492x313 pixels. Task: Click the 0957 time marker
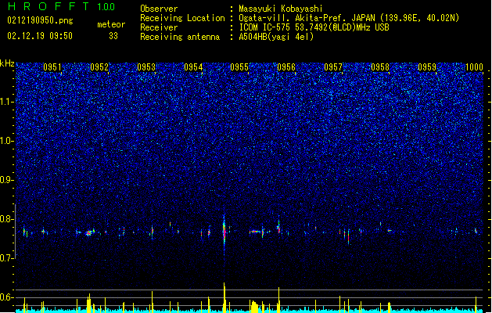(x=333, y=67)
